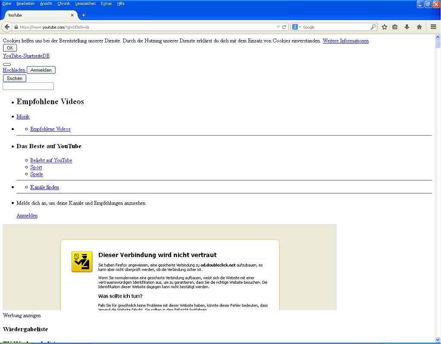Open the Chronik menu
Image resolution: width=441 pixels, height=344 pixels.
pyautogui.click(x=64, y=3)
